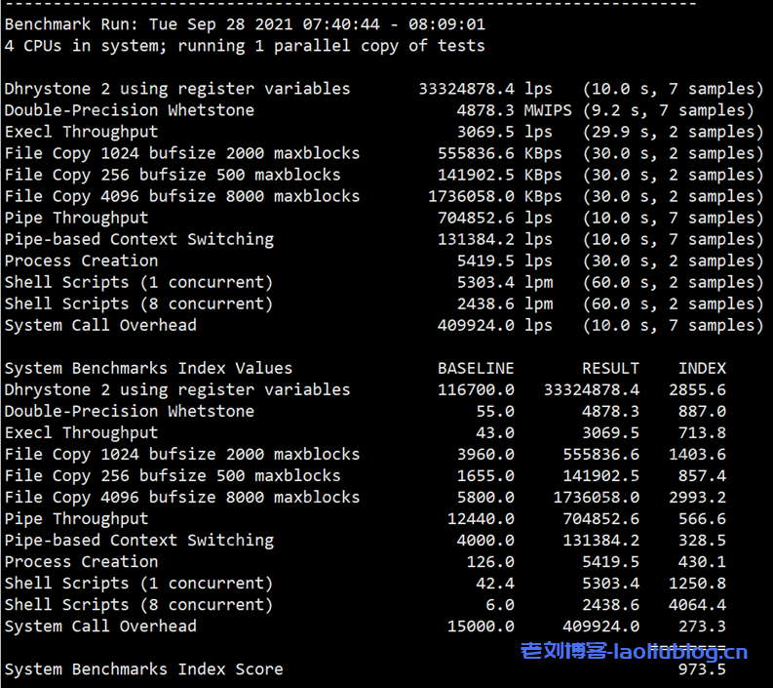This screenshot has width=773, height=688.
Task: Open the laoliublog.cn watermark link
Action: click(635, 651)
